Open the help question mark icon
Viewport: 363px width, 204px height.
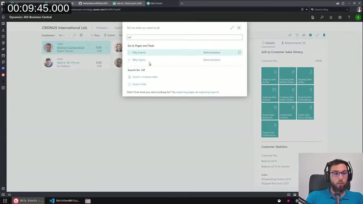(x=349, y=17)
